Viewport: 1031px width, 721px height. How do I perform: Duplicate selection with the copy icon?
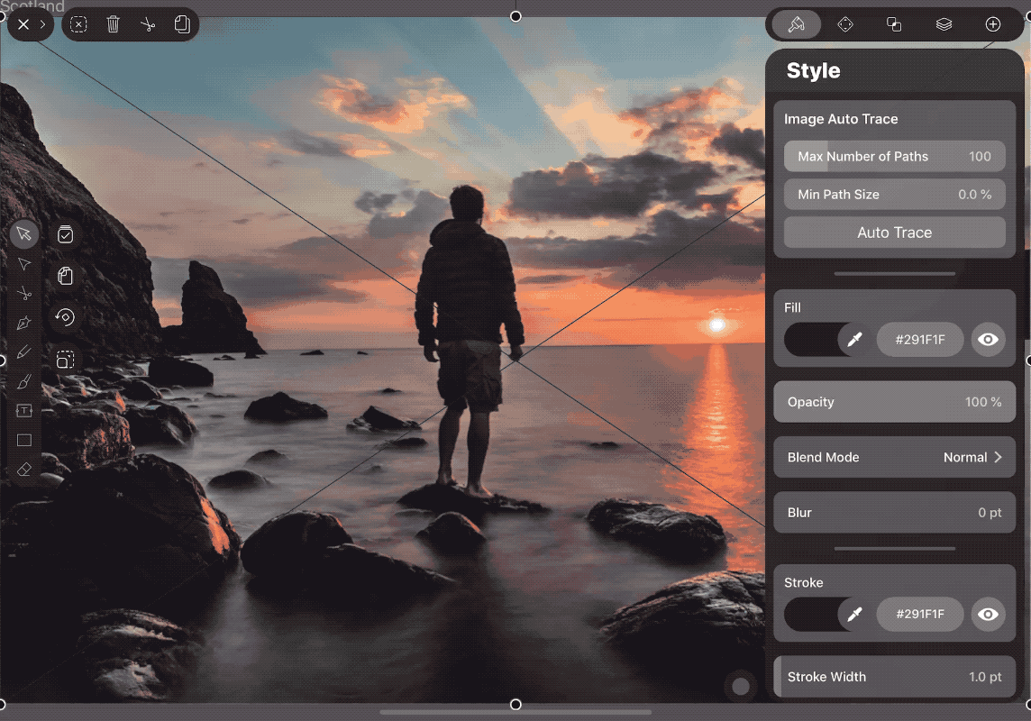click(x=182, y=24)
